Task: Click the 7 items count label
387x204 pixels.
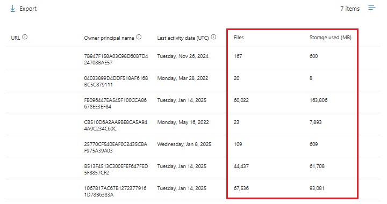Action: point(350,9)
